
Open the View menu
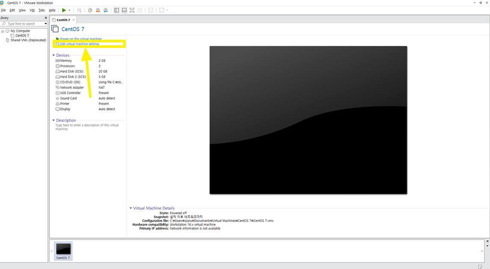tap(22, 10)
